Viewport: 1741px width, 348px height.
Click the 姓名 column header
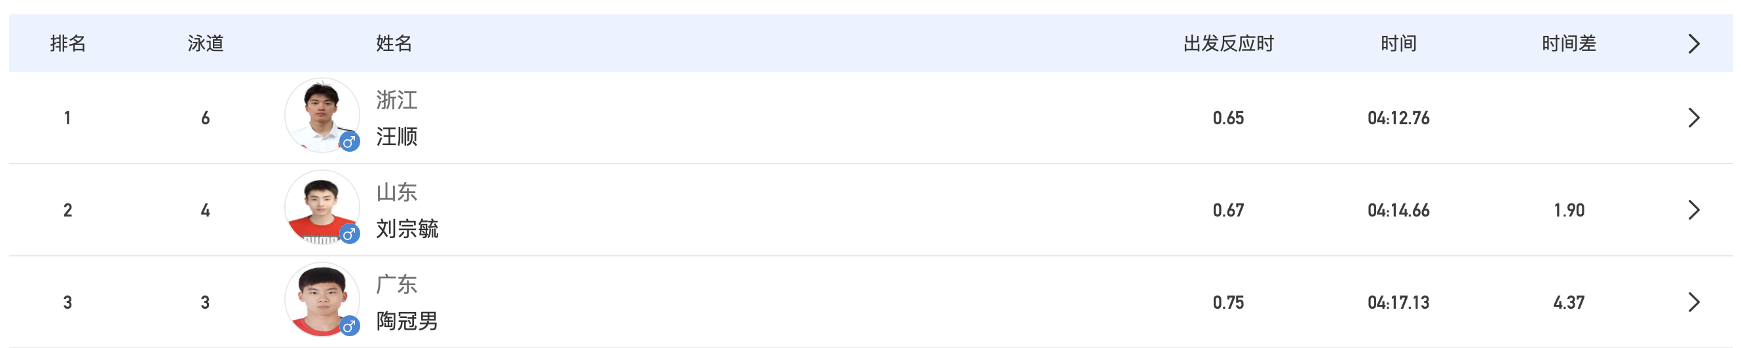394,44
